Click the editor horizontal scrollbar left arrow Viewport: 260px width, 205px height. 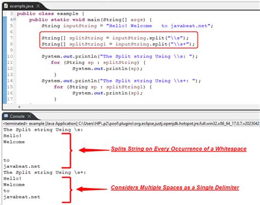(19, 107)
